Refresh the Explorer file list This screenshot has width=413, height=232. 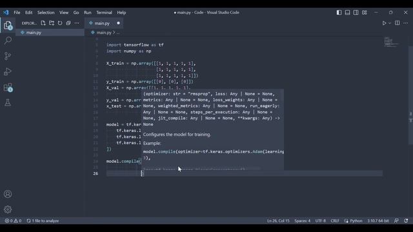[x=60, y=23]
